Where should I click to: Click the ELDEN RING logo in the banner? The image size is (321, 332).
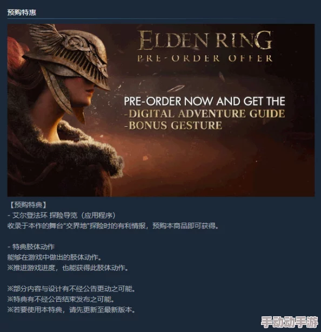tap(205, 40)
